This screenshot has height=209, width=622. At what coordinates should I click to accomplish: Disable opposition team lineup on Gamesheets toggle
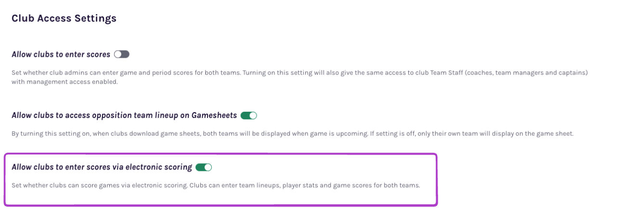249,116
